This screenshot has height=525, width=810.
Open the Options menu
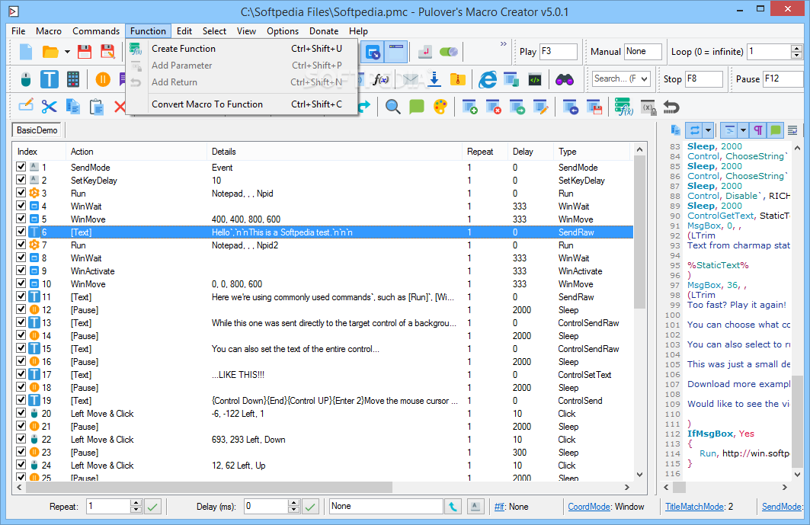(283, 31)
